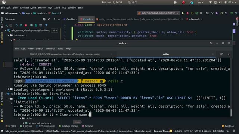Viewport: 239px width, 134px height.
Task: Switch to the schema.rb editor tab
Action: tap(194, 19)
